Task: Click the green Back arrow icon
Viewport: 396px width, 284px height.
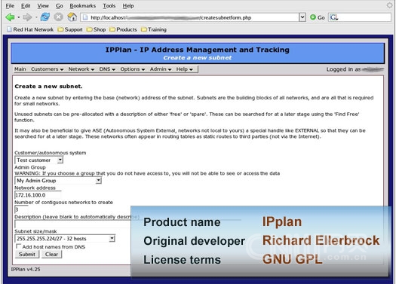Action: 10,17
